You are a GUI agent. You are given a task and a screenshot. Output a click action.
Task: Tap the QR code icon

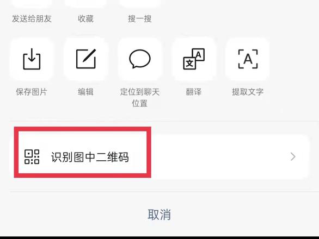tap(32, 157)
